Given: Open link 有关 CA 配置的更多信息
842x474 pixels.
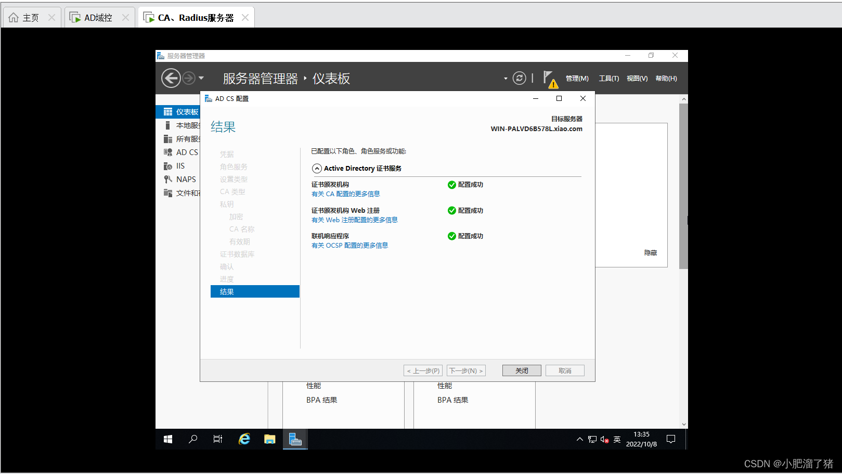Looking at the screenshot, I should pos(345,194).
